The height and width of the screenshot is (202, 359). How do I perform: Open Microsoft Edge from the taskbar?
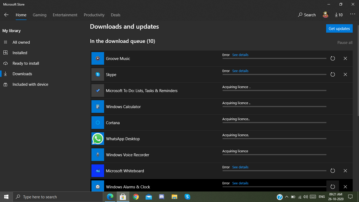pyautogui.click(x=110, y=197)
